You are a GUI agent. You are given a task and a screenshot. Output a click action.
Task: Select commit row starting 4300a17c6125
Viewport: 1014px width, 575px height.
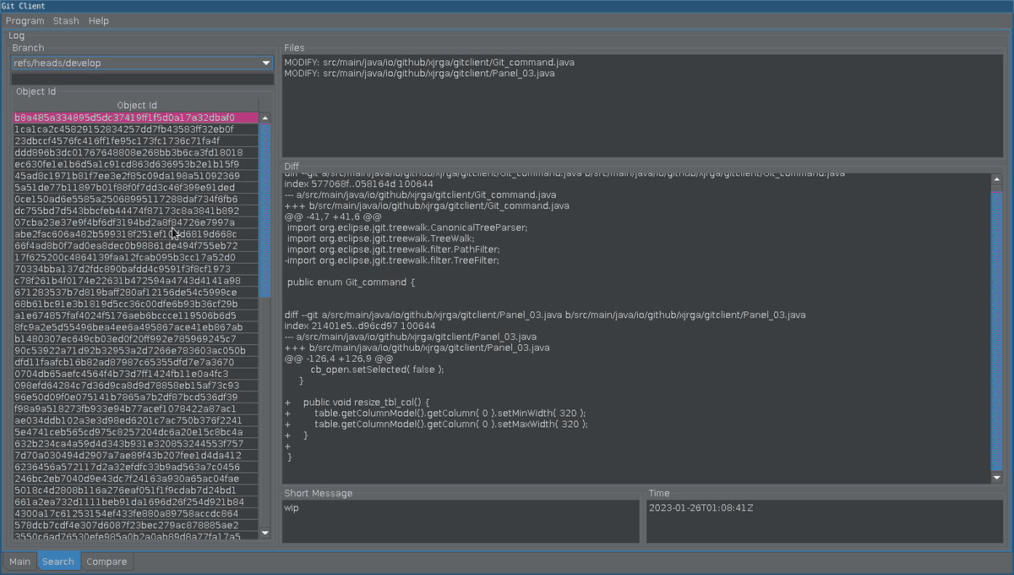tap(136, 513)
